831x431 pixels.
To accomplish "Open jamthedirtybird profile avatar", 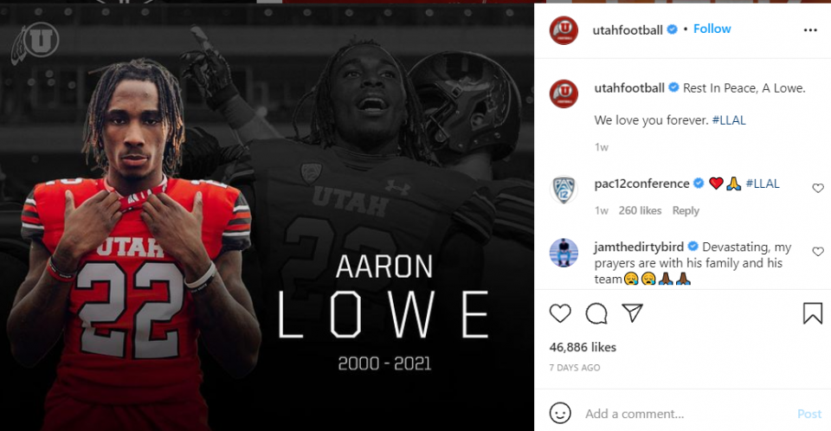I will [564, 253].
